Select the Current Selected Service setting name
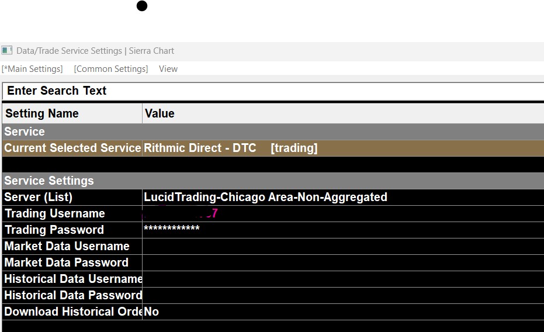The height and width of the screenshot is (332, 544). coord(72,148)
